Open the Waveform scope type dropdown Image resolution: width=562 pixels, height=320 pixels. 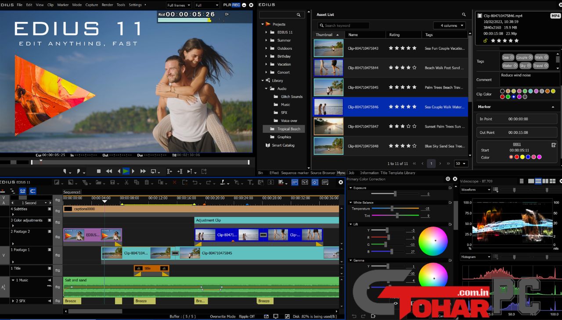(476, 190)
